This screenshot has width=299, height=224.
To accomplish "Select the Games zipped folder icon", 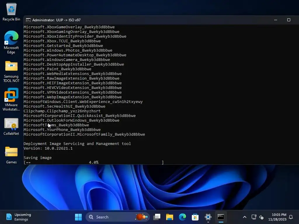I will coord(11,155).
